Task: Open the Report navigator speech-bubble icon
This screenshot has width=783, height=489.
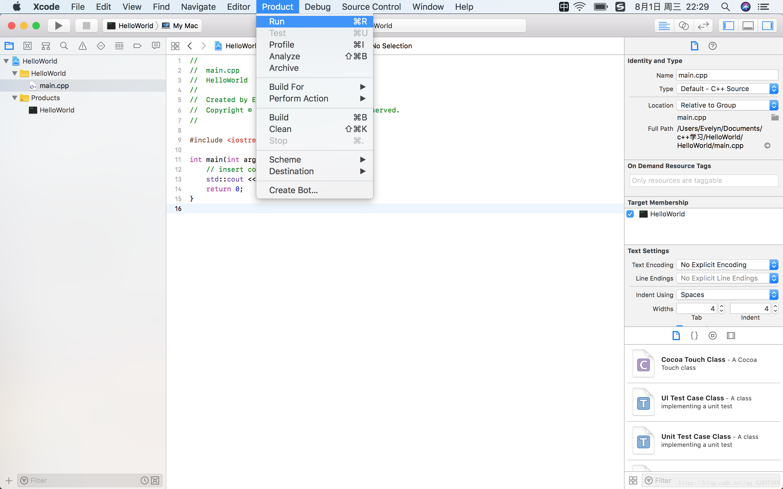Action: point(156,46)
